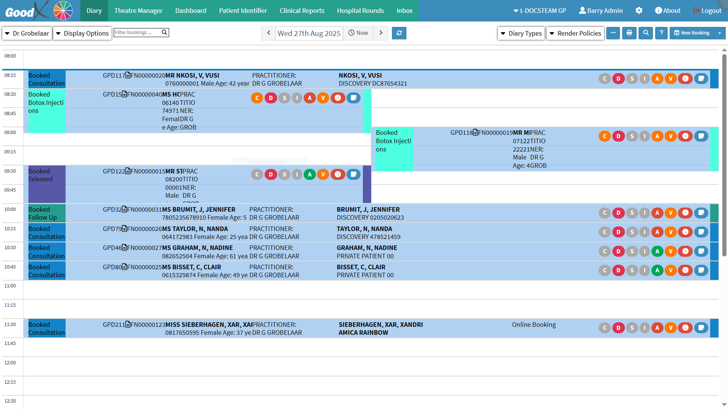The height and width of the screenshot is (409, 728).
Task: Toggle red D status on Bisset booking
Action: pos(618,270)
